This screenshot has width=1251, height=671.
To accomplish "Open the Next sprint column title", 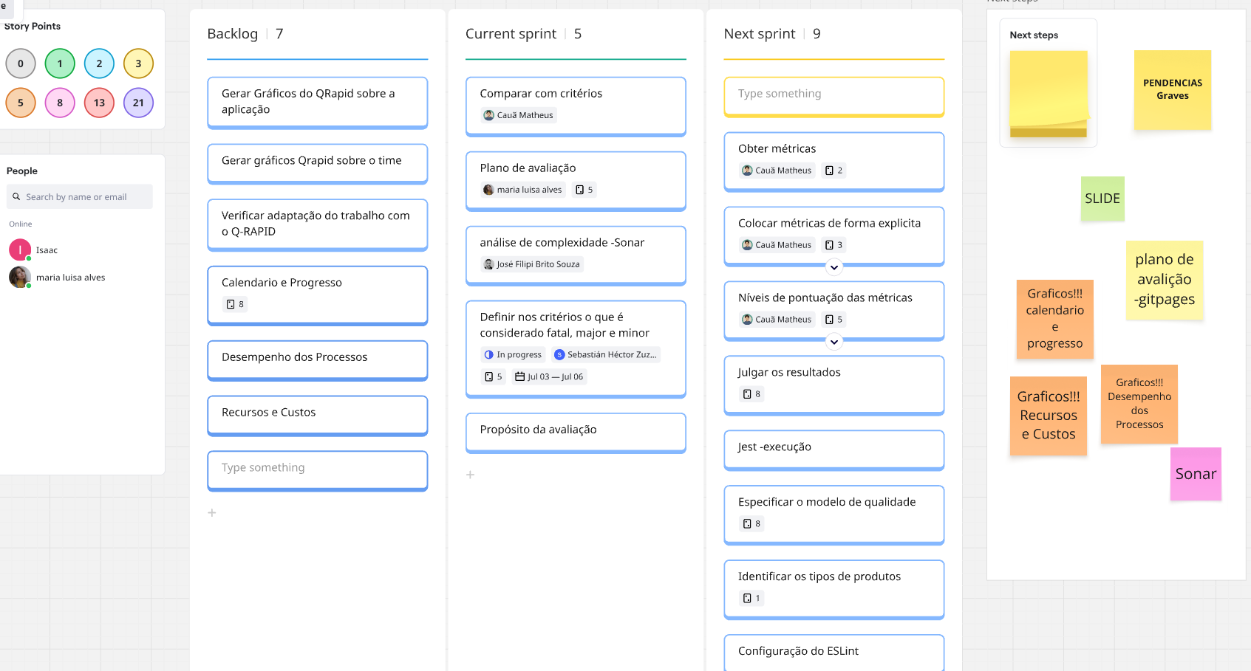I will pyautogui.click(x=760, y=34).
